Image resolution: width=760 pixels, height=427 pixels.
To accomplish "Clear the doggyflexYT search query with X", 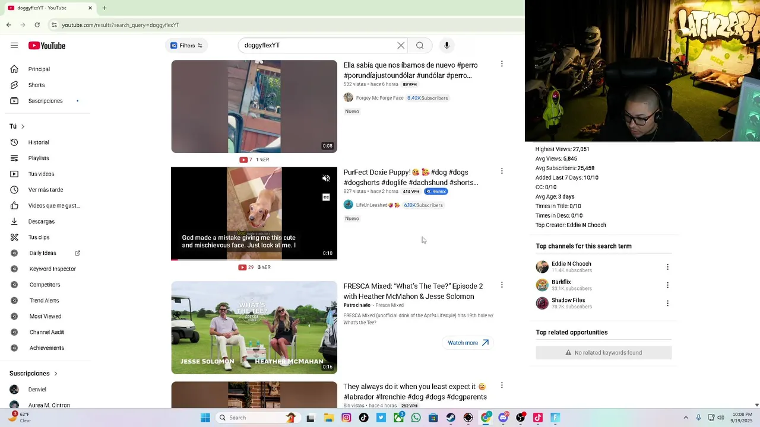I will tap(401, 46).
